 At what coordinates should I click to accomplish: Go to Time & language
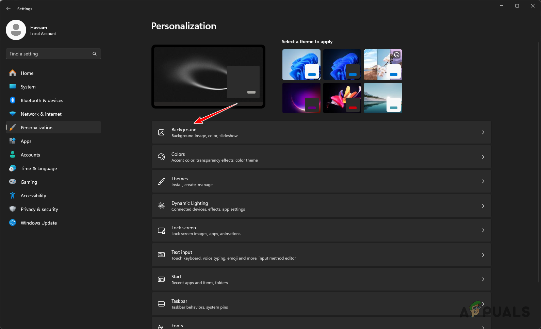[53, 168]
